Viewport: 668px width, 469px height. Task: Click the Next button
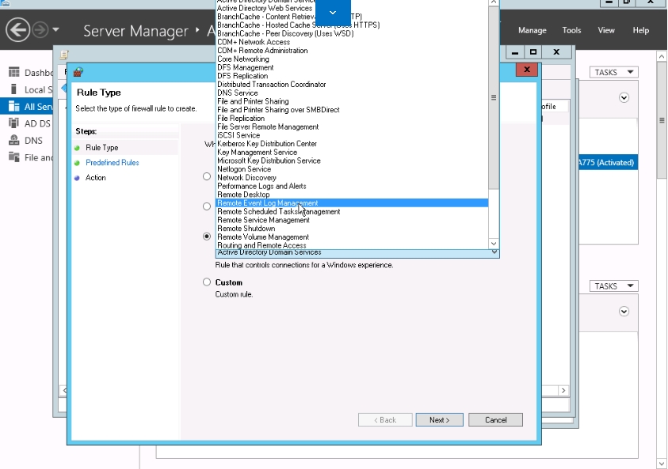pos(439,420)
